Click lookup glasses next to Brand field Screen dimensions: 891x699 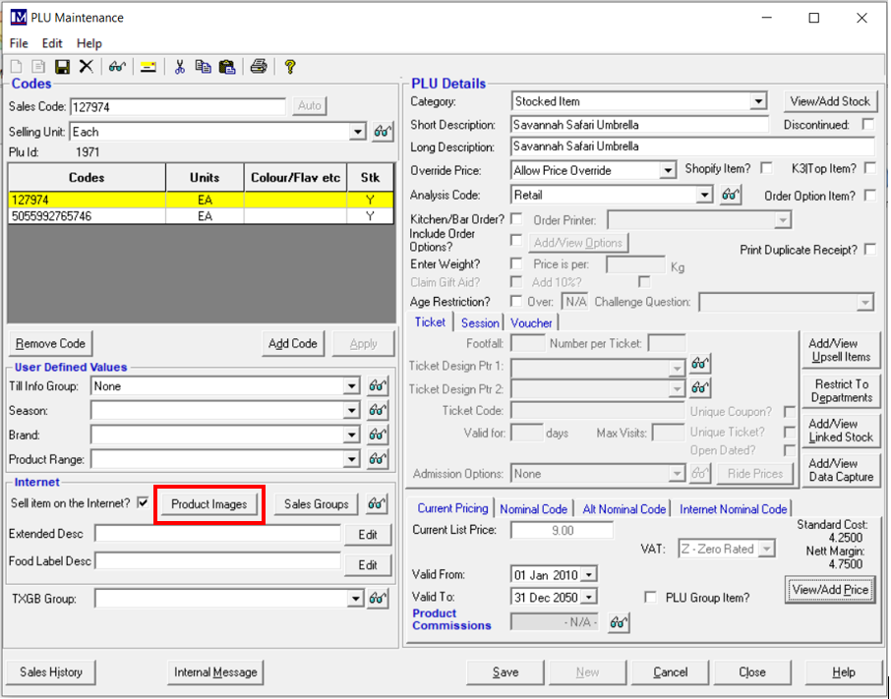click(380, 436)
